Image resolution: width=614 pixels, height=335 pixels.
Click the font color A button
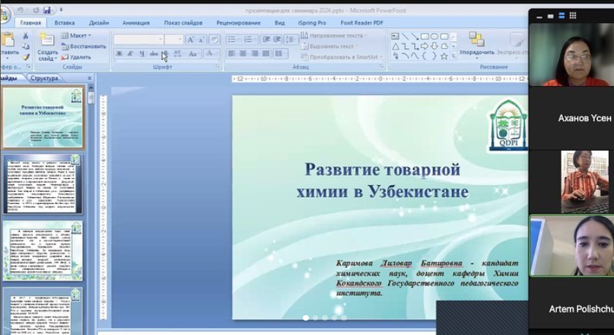pyautogui.click(x=210, y=54)
